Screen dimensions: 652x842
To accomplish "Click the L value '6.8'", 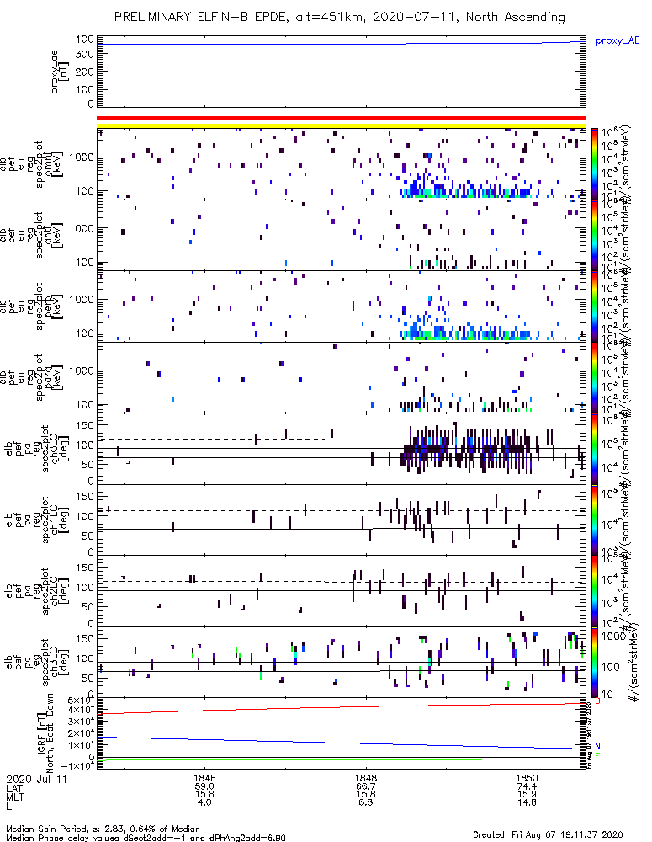I will (366, 802).
